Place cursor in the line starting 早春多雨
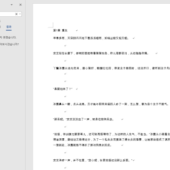The height and width of the screenshot is (170, 170). point(91,38)
